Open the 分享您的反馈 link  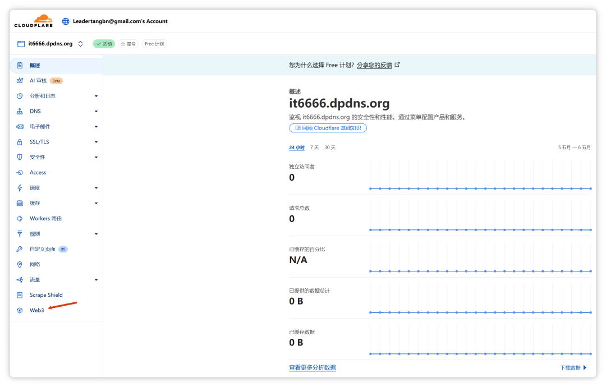pyautogui.click(x=374, y=65)
